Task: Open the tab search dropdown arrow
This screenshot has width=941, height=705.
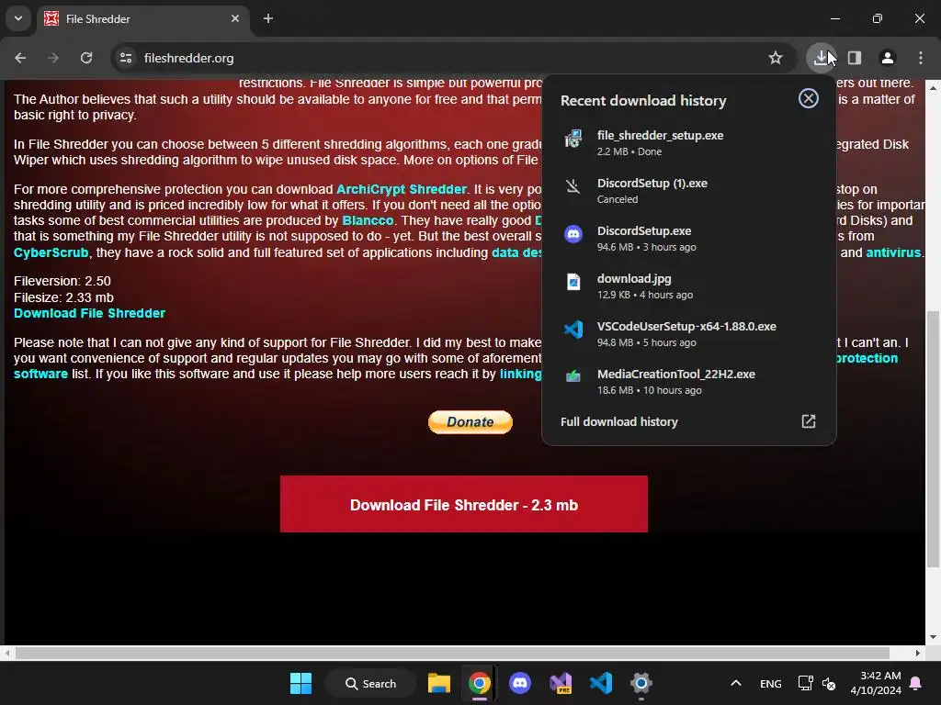Action: click(18, 18)
